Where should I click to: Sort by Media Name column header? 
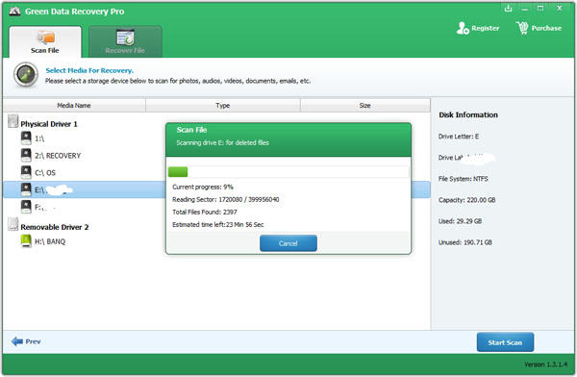tap(74, 105)
